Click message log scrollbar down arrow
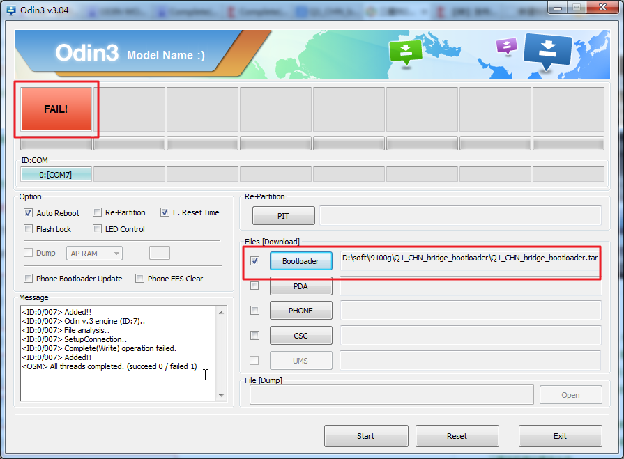 (x=221, y=396)
